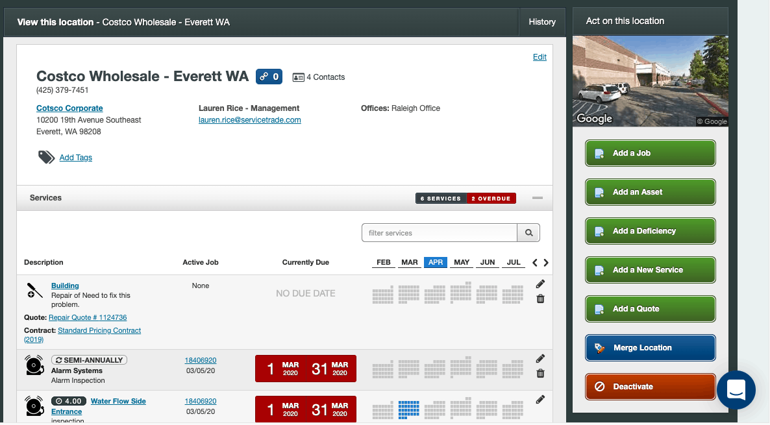Click the Costco Wholesale - Everett WA heading
Screen dimensions: 770x425
tap(142, 76)
